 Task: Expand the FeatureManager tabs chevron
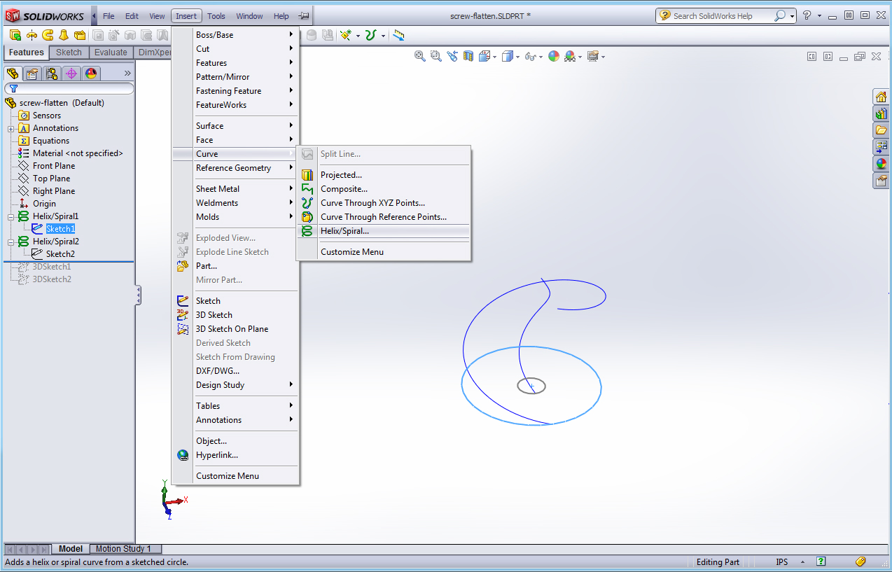pyautogui.click(x=127, y=74)
